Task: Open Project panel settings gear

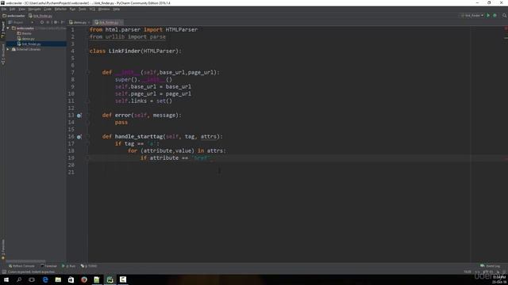Action: tap(56, 22)
